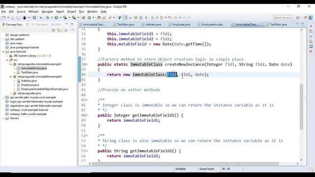315x177 pixels.
Task: Fold the Javadoc comment at line 45
Action: point(87,100)
